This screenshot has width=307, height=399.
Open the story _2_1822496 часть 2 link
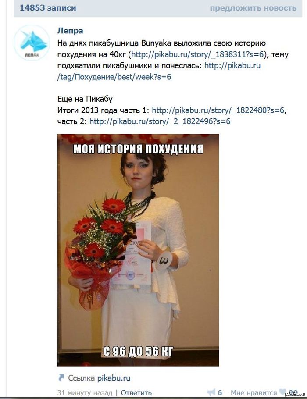pyautogui.click(x=160, y=121)
